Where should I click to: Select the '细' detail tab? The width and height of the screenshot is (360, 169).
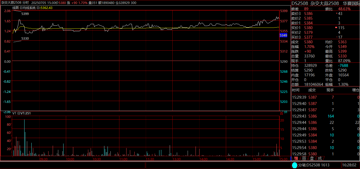[296, 158]
